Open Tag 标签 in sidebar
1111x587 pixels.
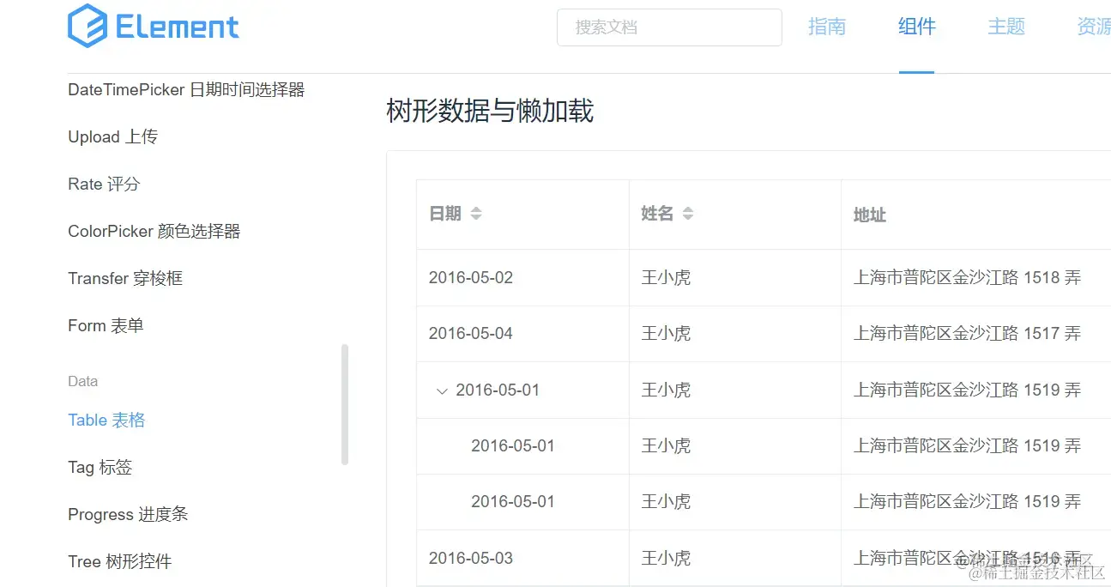pos(100,467)
